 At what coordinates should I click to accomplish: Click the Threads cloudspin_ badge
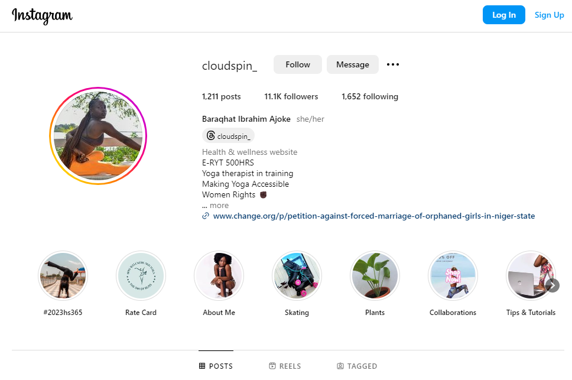click(x=228, y=136)
